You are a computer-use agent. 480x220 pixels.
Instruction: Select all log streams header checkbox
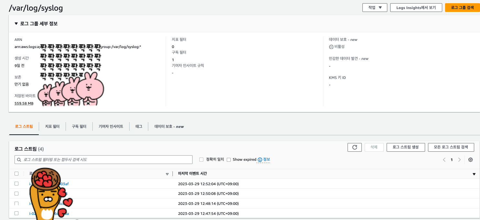(x=16, y=174)
